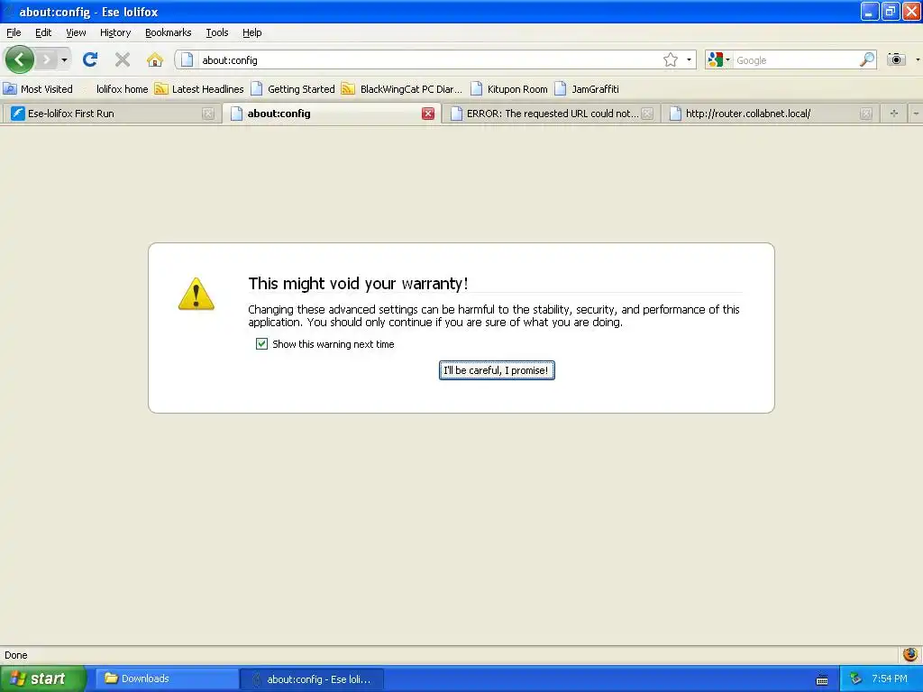
Task: Open the Help menu
Action: click(252, 32)
